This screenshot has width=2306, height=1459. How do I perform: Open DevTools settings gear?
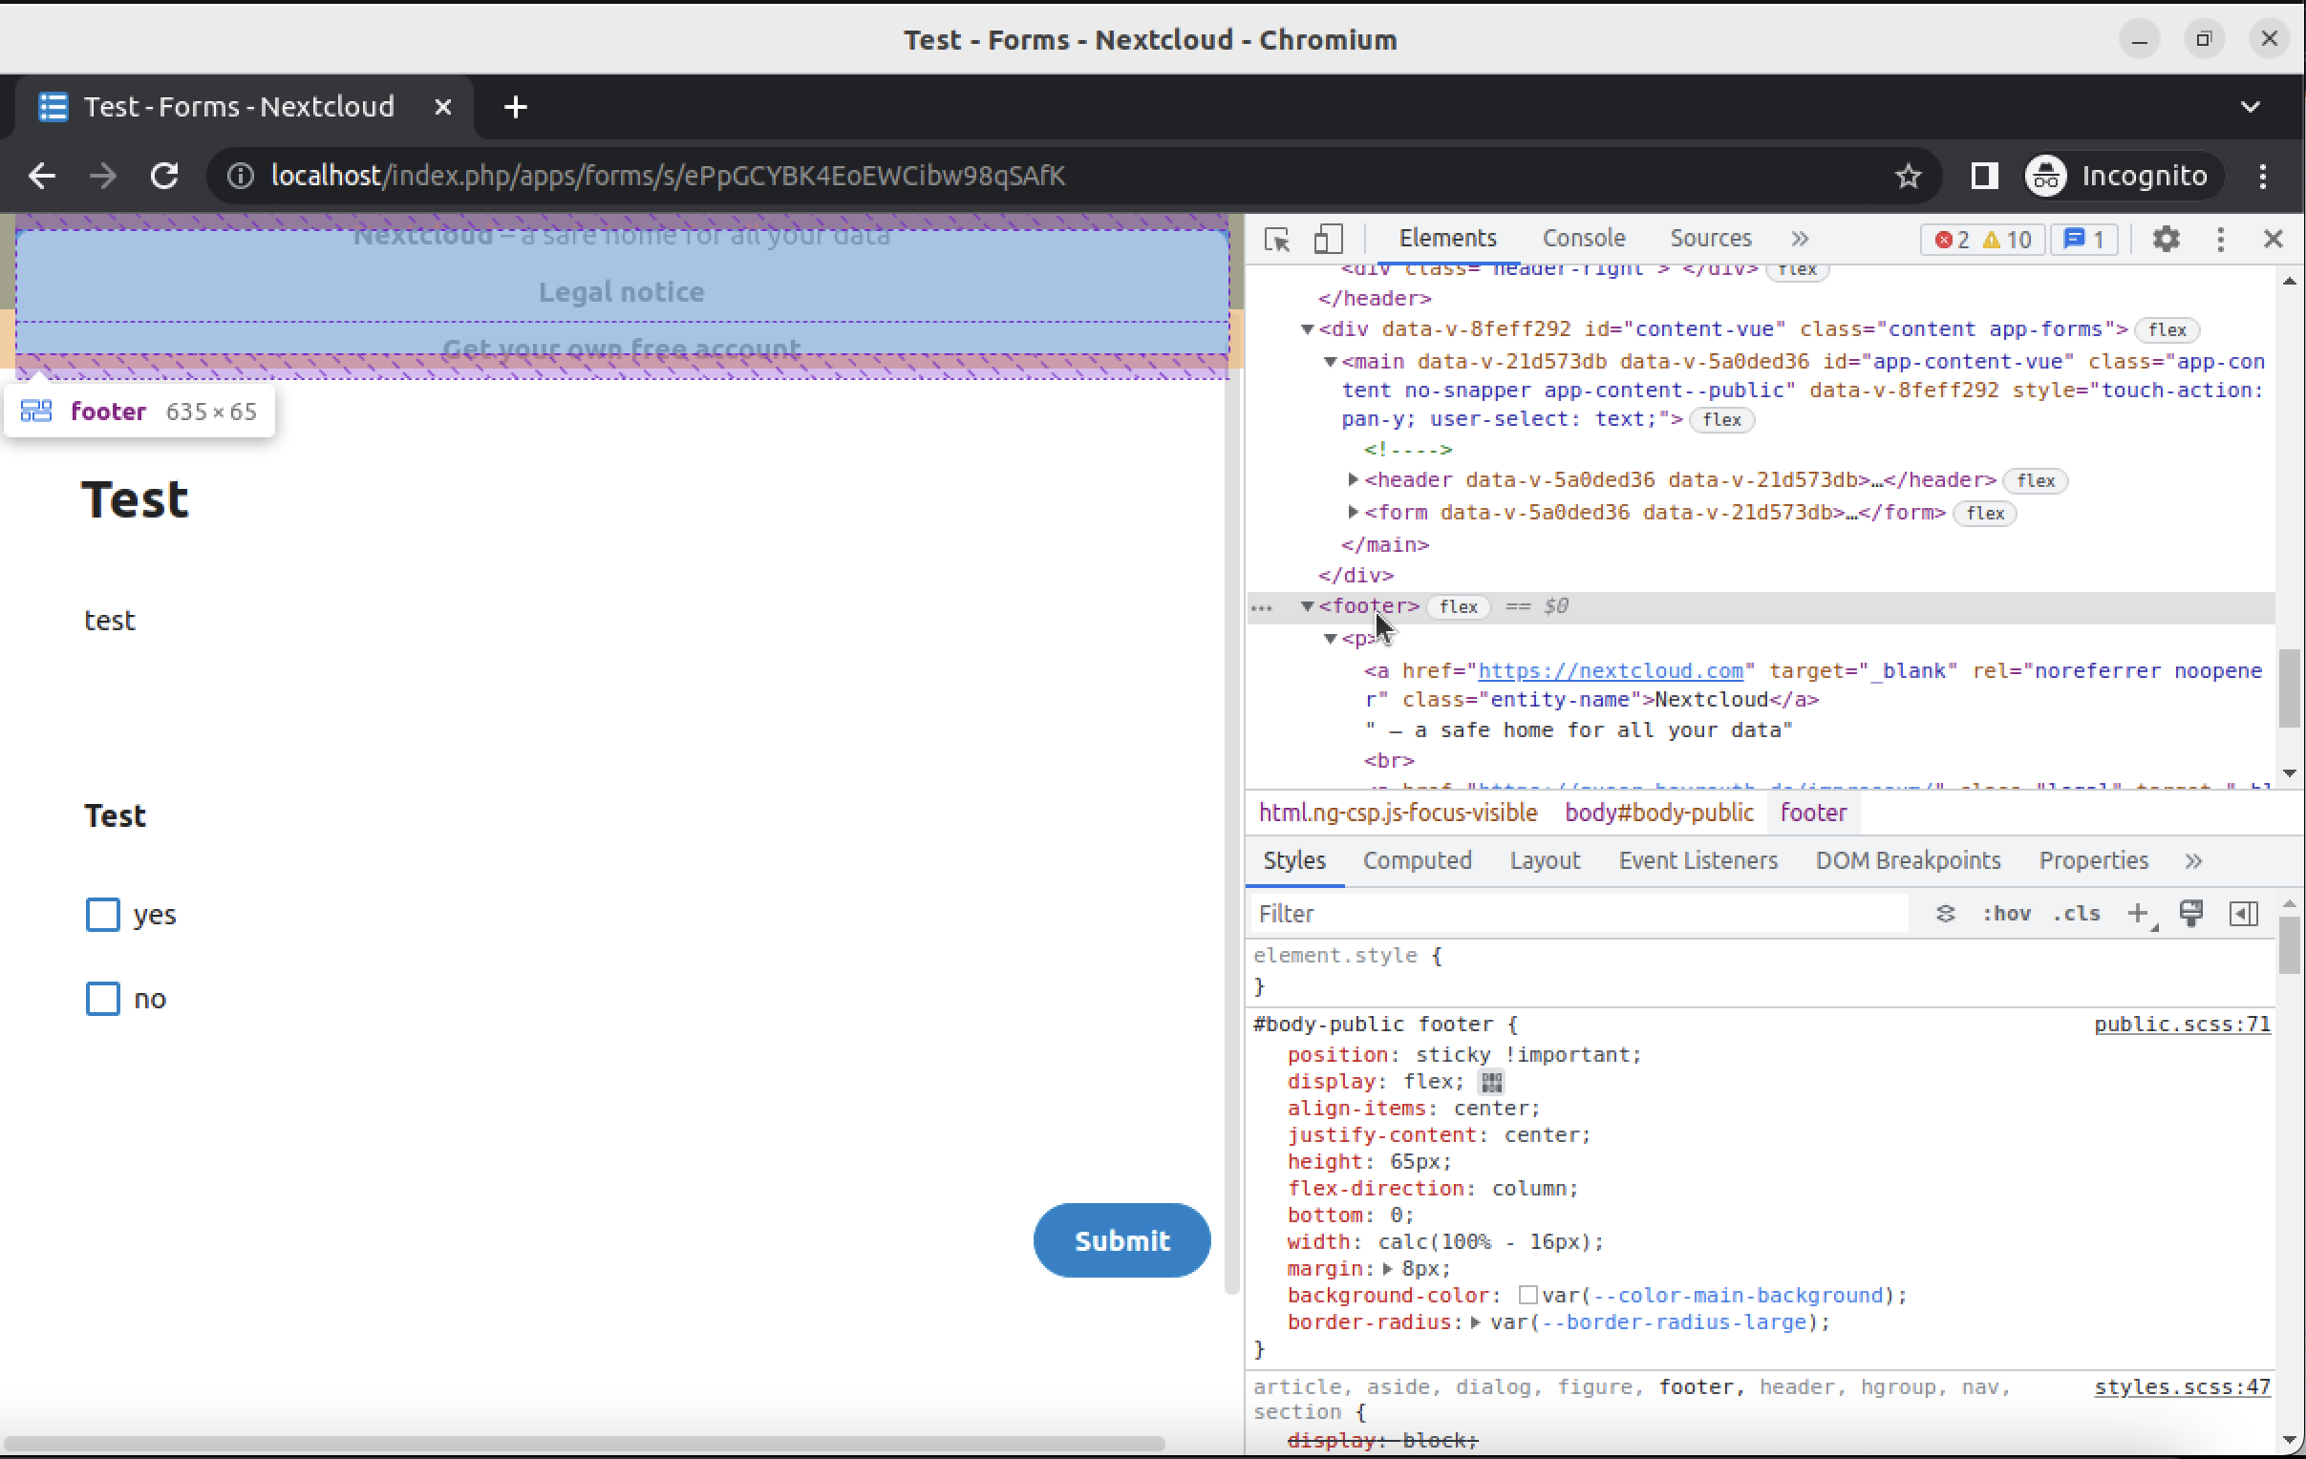point(2166,240)
